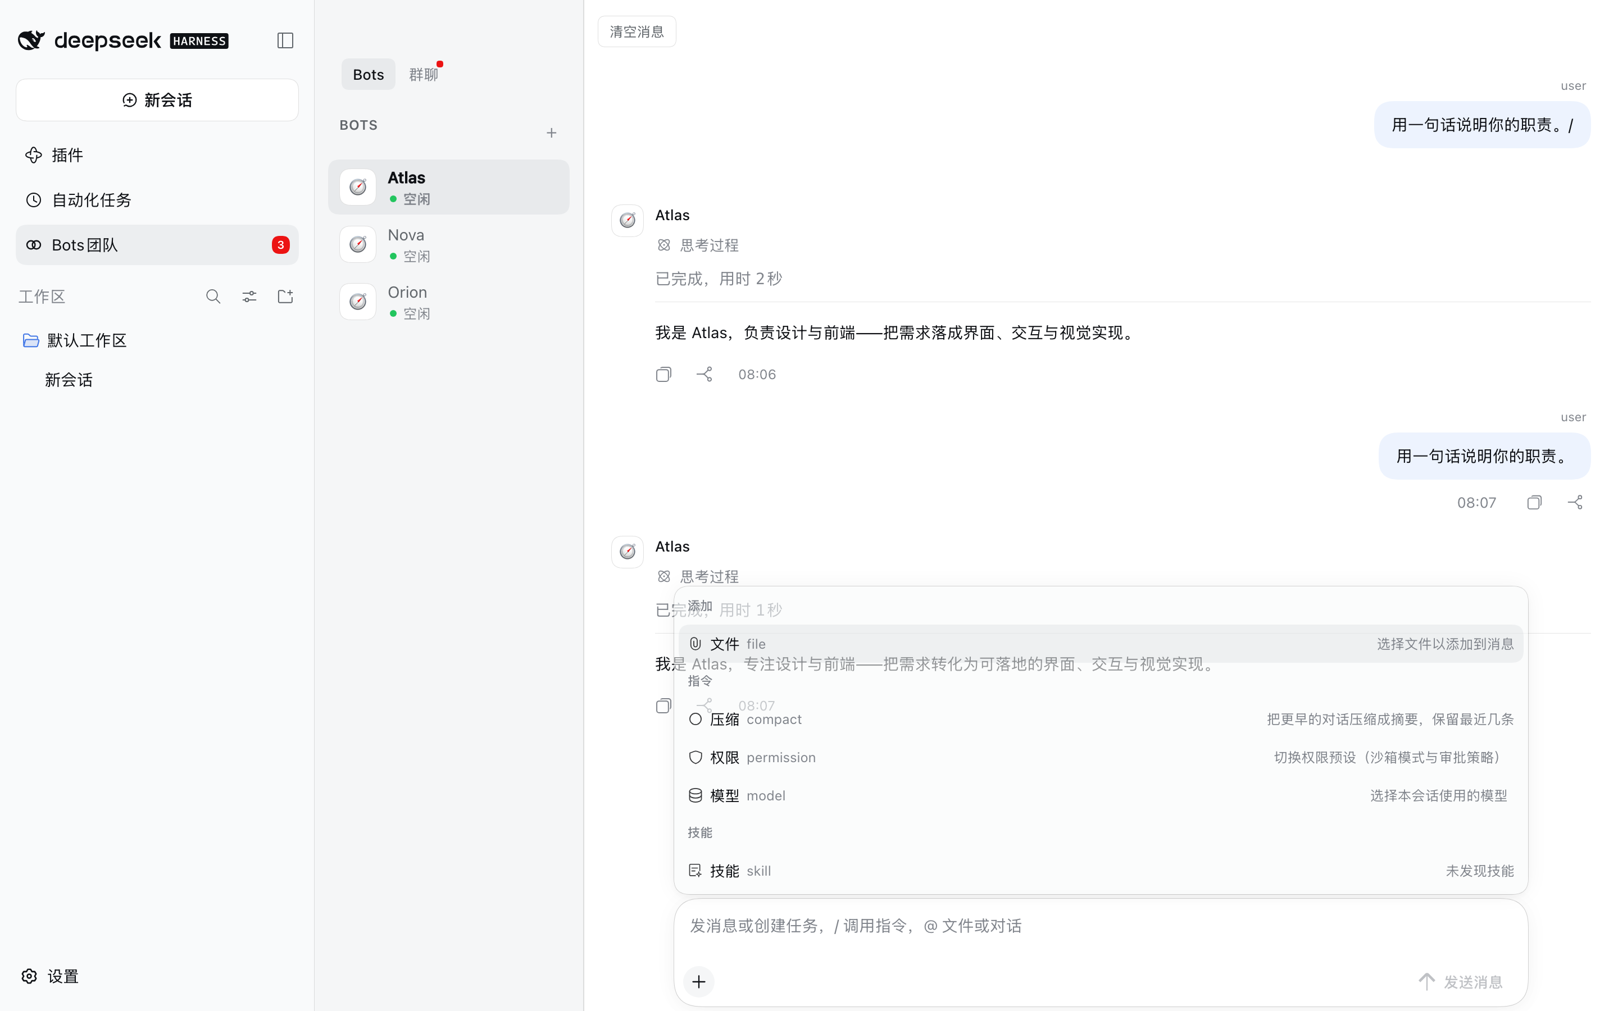Select the Orion bot
The height and width of the screenshot is (1011, 1618).
[x=449, y=302]
